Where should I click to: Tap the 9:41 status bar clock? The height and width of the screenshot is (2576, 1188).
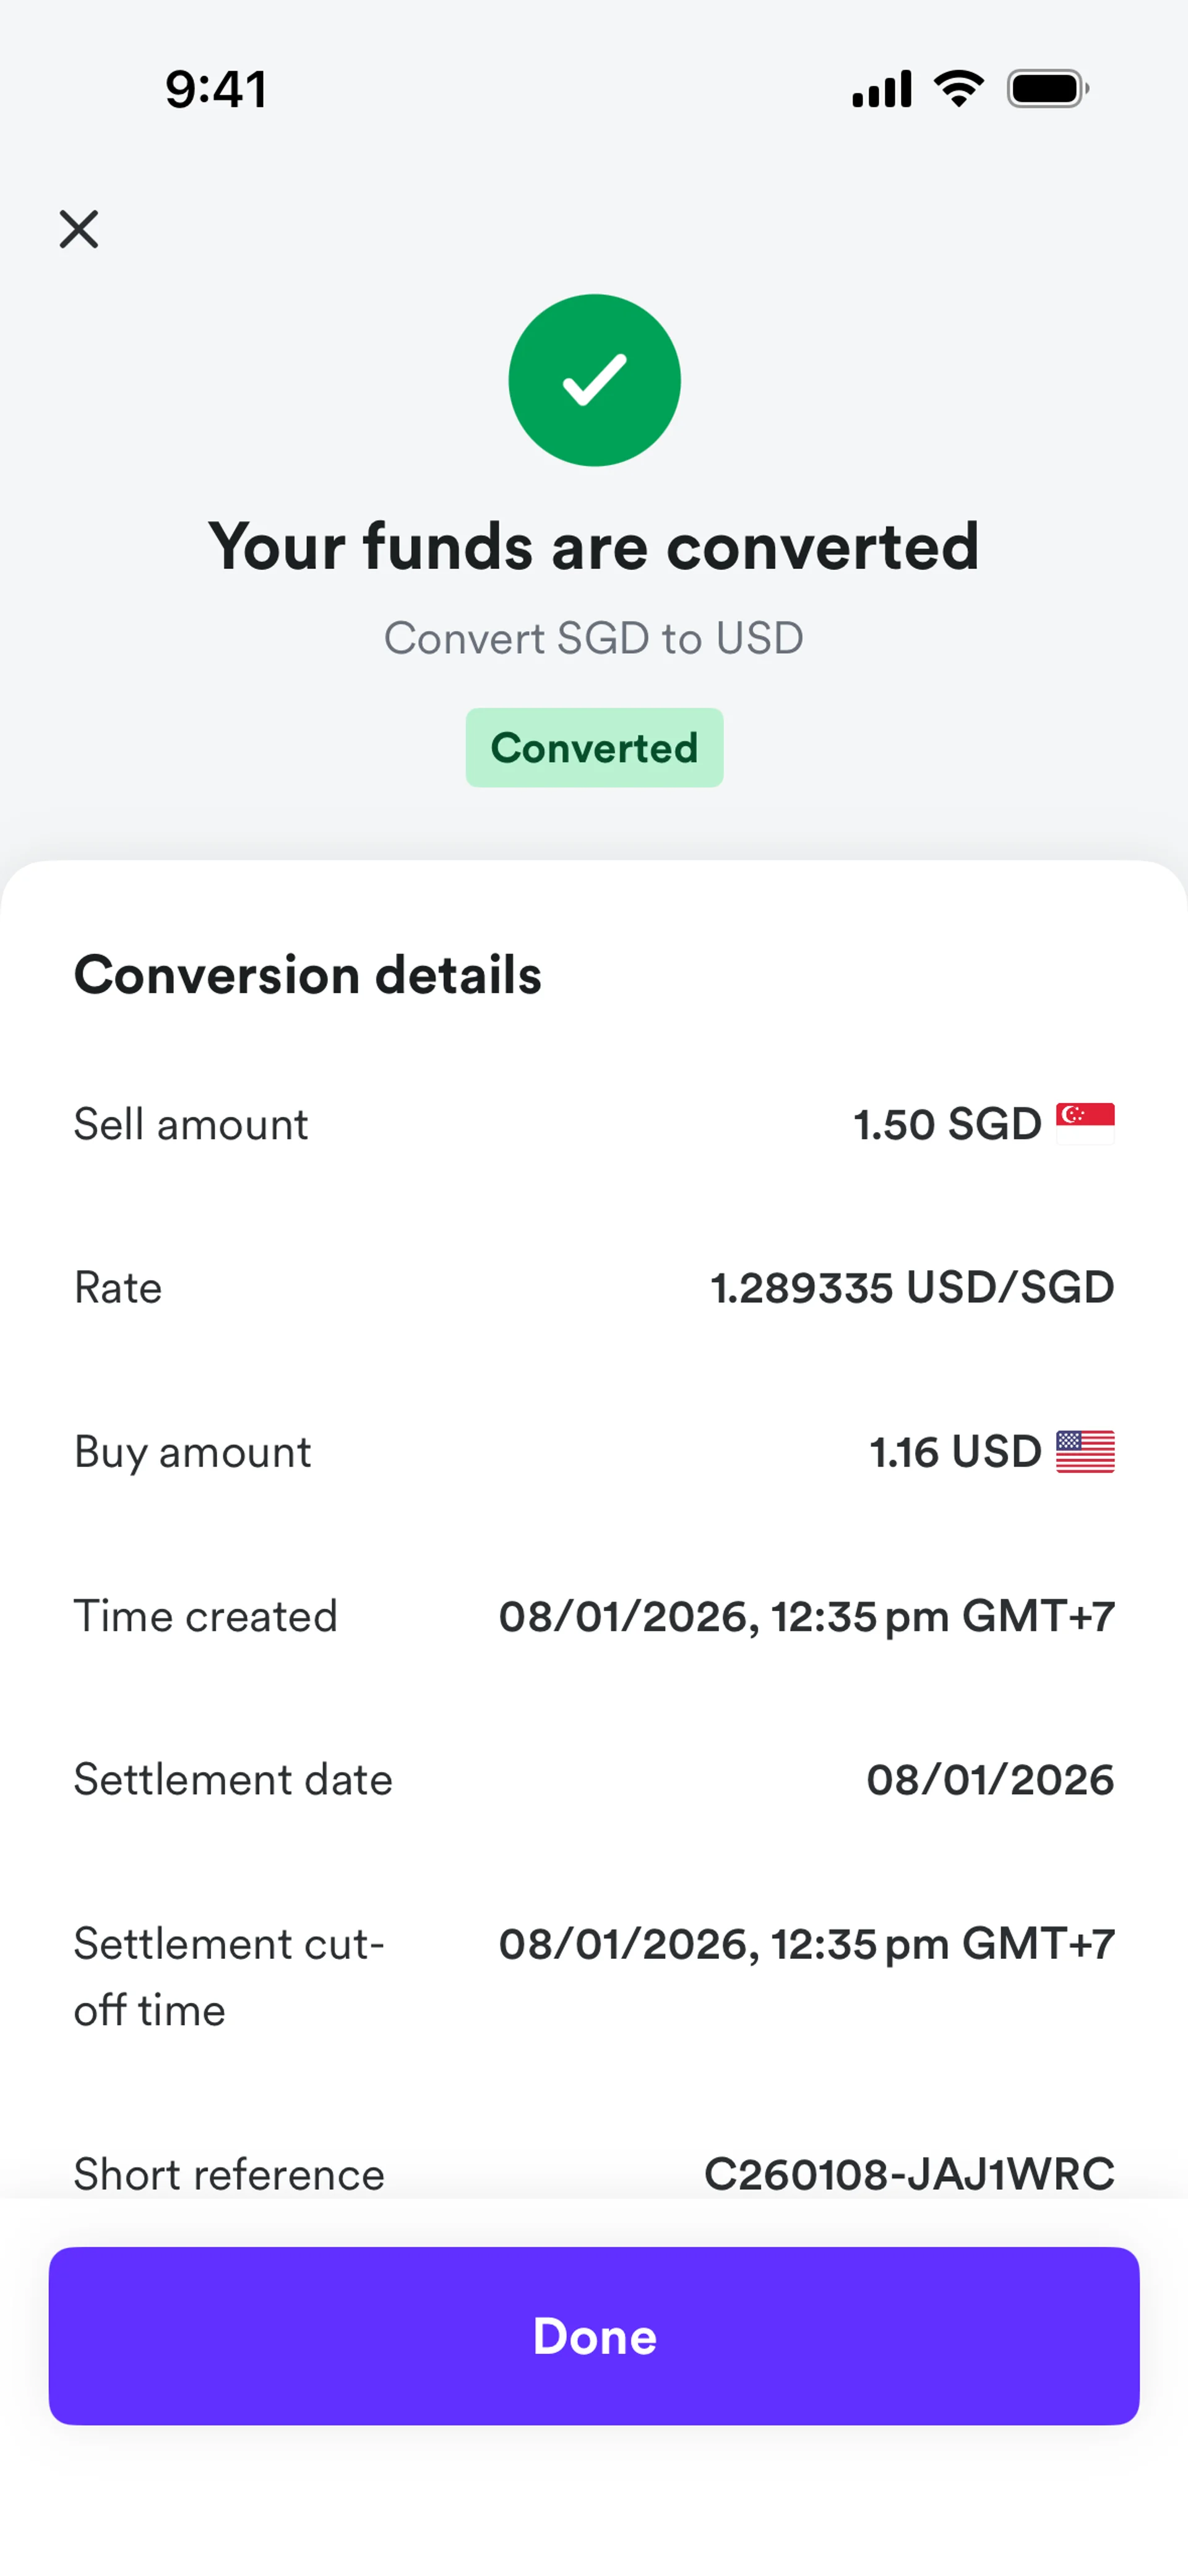coord(216,89)
